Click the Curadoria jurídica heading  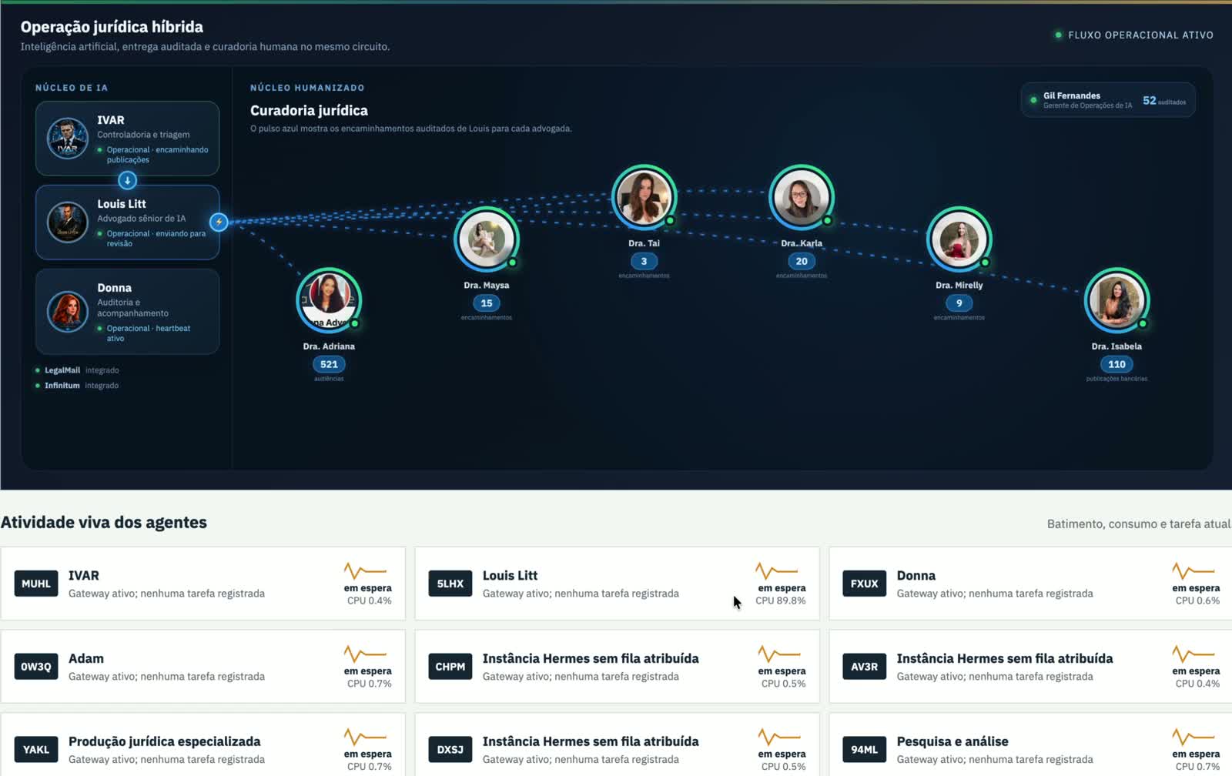click(x=309, y=111)
